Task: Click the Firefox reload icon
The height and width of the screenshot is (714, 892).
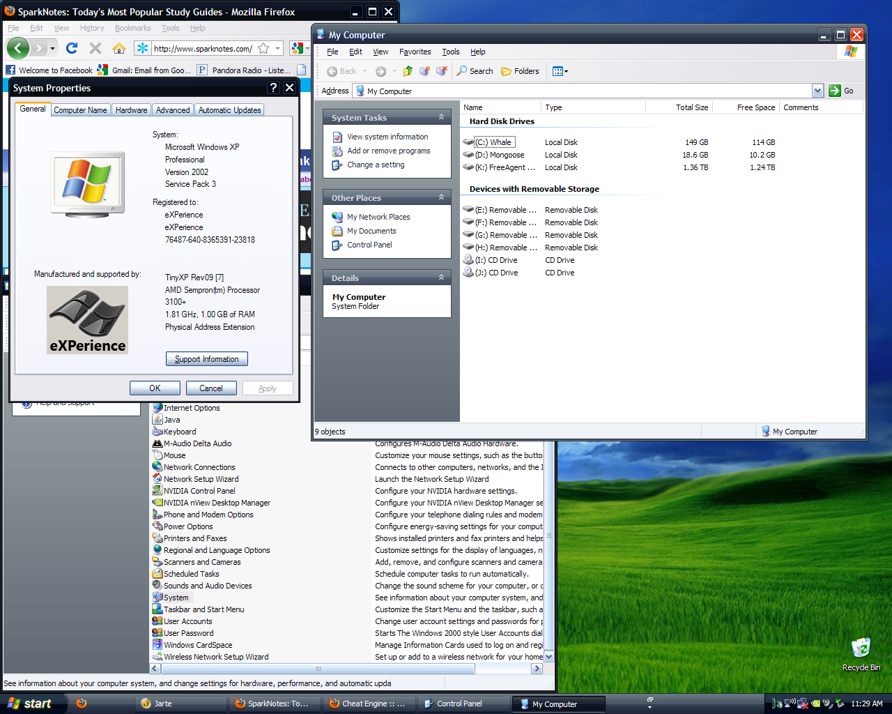Action: point(72,48)
